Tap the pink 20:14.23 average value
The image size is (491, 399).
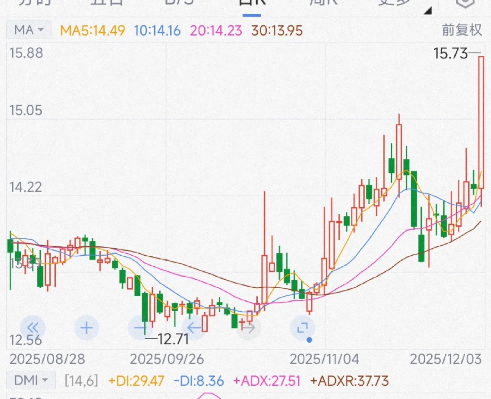216,30
